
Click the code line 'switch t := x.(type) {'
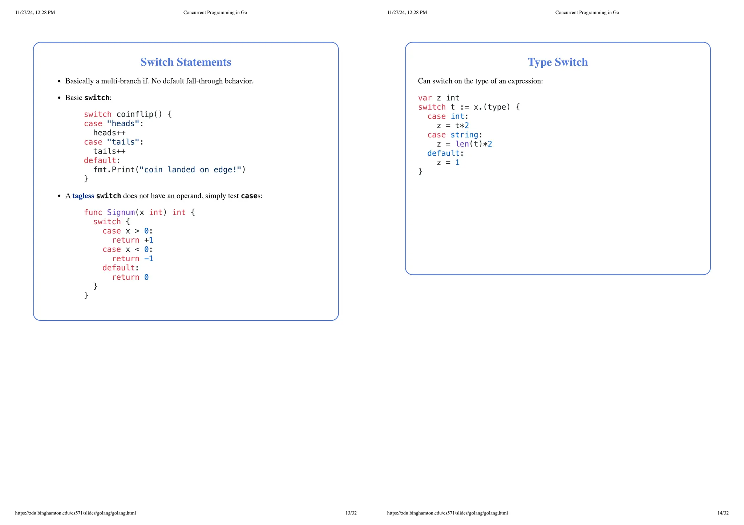click(469, 107)
